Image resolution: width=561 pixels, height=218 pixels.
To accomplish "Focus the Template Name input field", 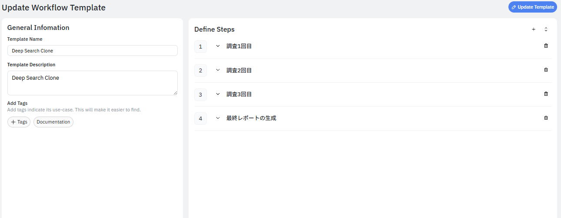I will point(92,51).
